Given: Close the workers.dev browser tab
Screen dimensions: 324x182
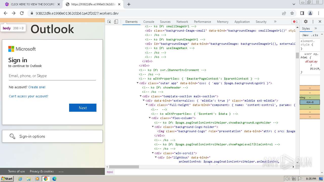Looking at the screenshot, I should click(x=119, y=4).
